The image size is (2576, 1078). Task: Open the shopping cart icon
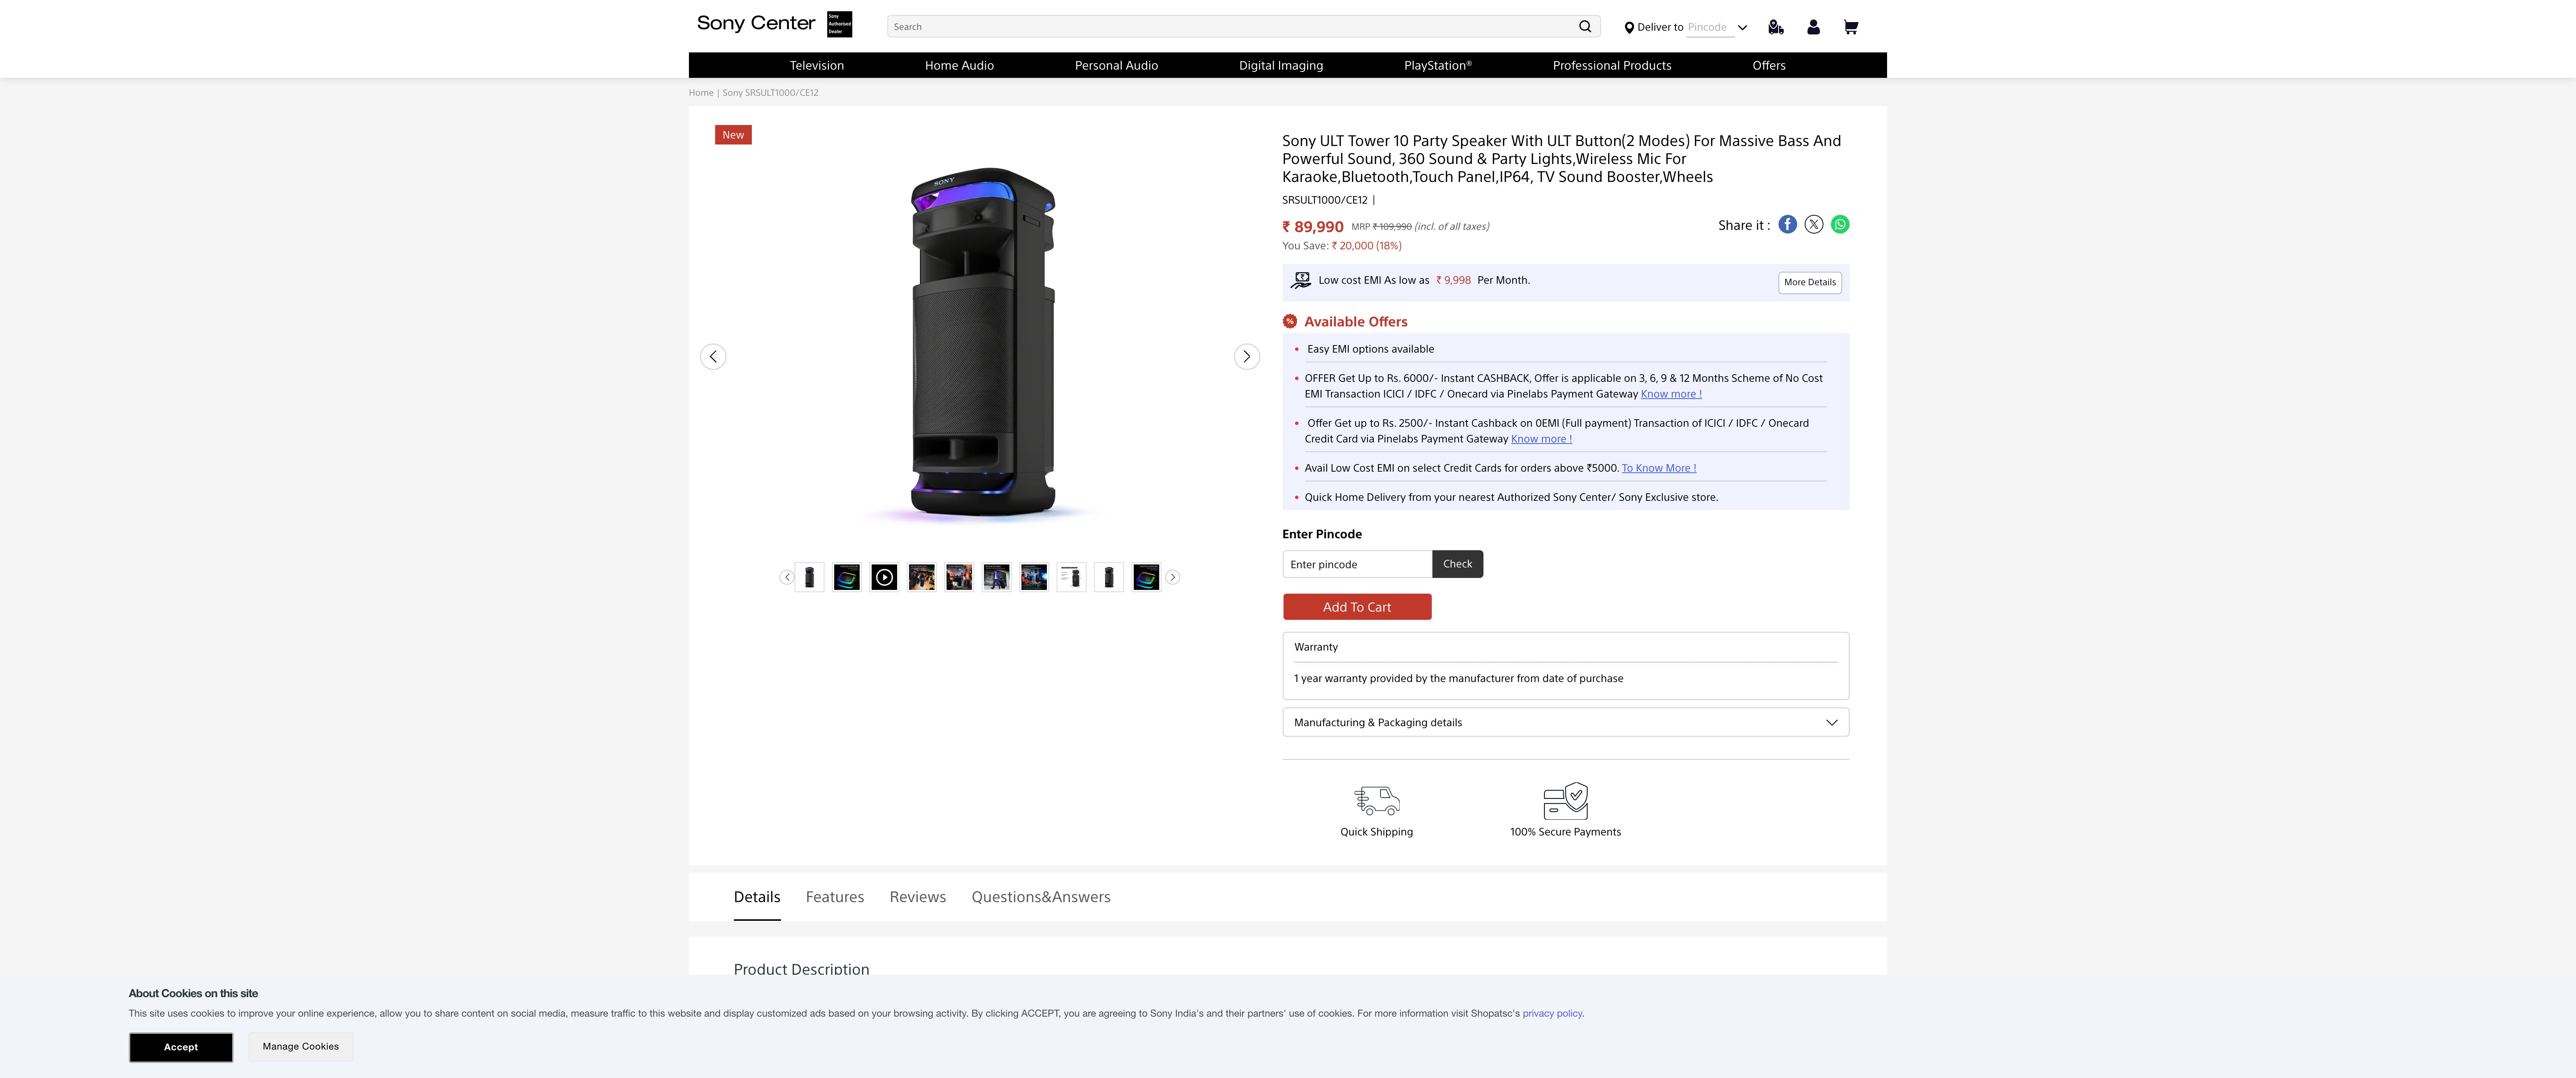[1851, 27]
